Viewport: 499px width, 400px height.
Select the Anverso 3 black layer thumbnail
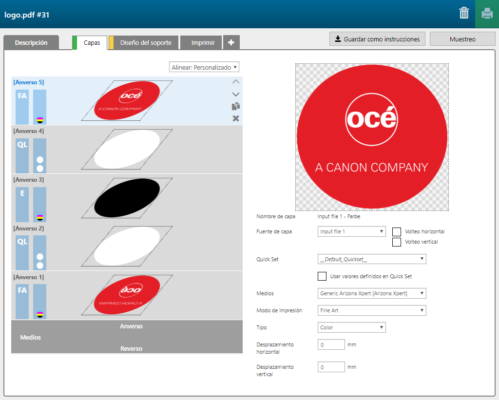[x=127, y=198]
